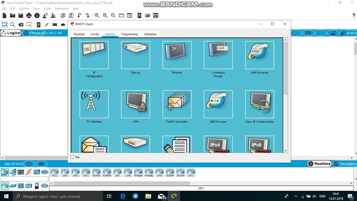This screenshot has width=357, height=201.
Task: Click the Copy toolbar icon
Action: [x=63, y=16]
